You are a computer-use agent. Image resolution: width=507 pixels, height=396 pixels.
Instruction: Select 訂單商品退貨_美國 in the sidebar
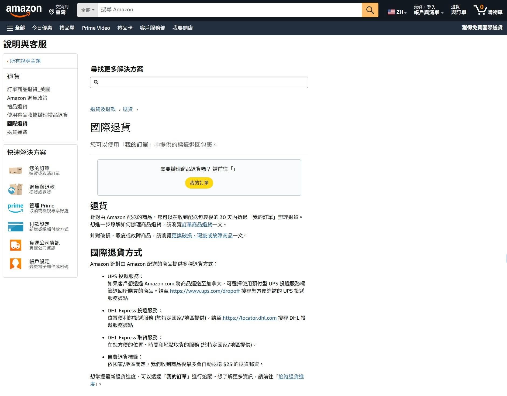click(29, 89)
